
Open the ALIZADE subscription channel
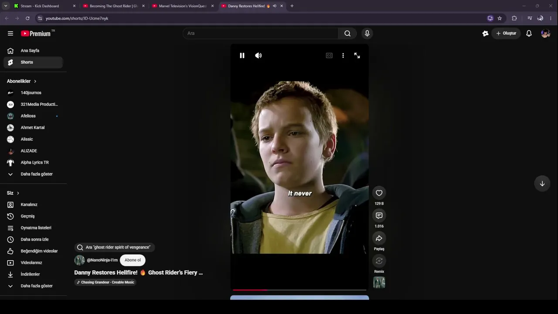point(33,151)
